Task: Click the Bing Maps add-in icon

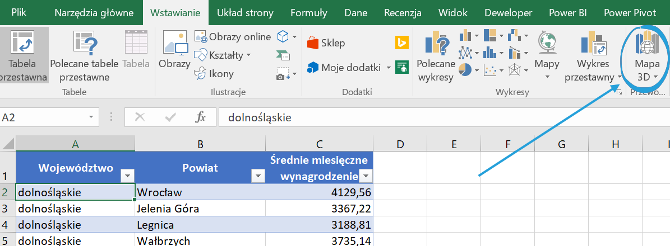Action: tap(401, 43)
